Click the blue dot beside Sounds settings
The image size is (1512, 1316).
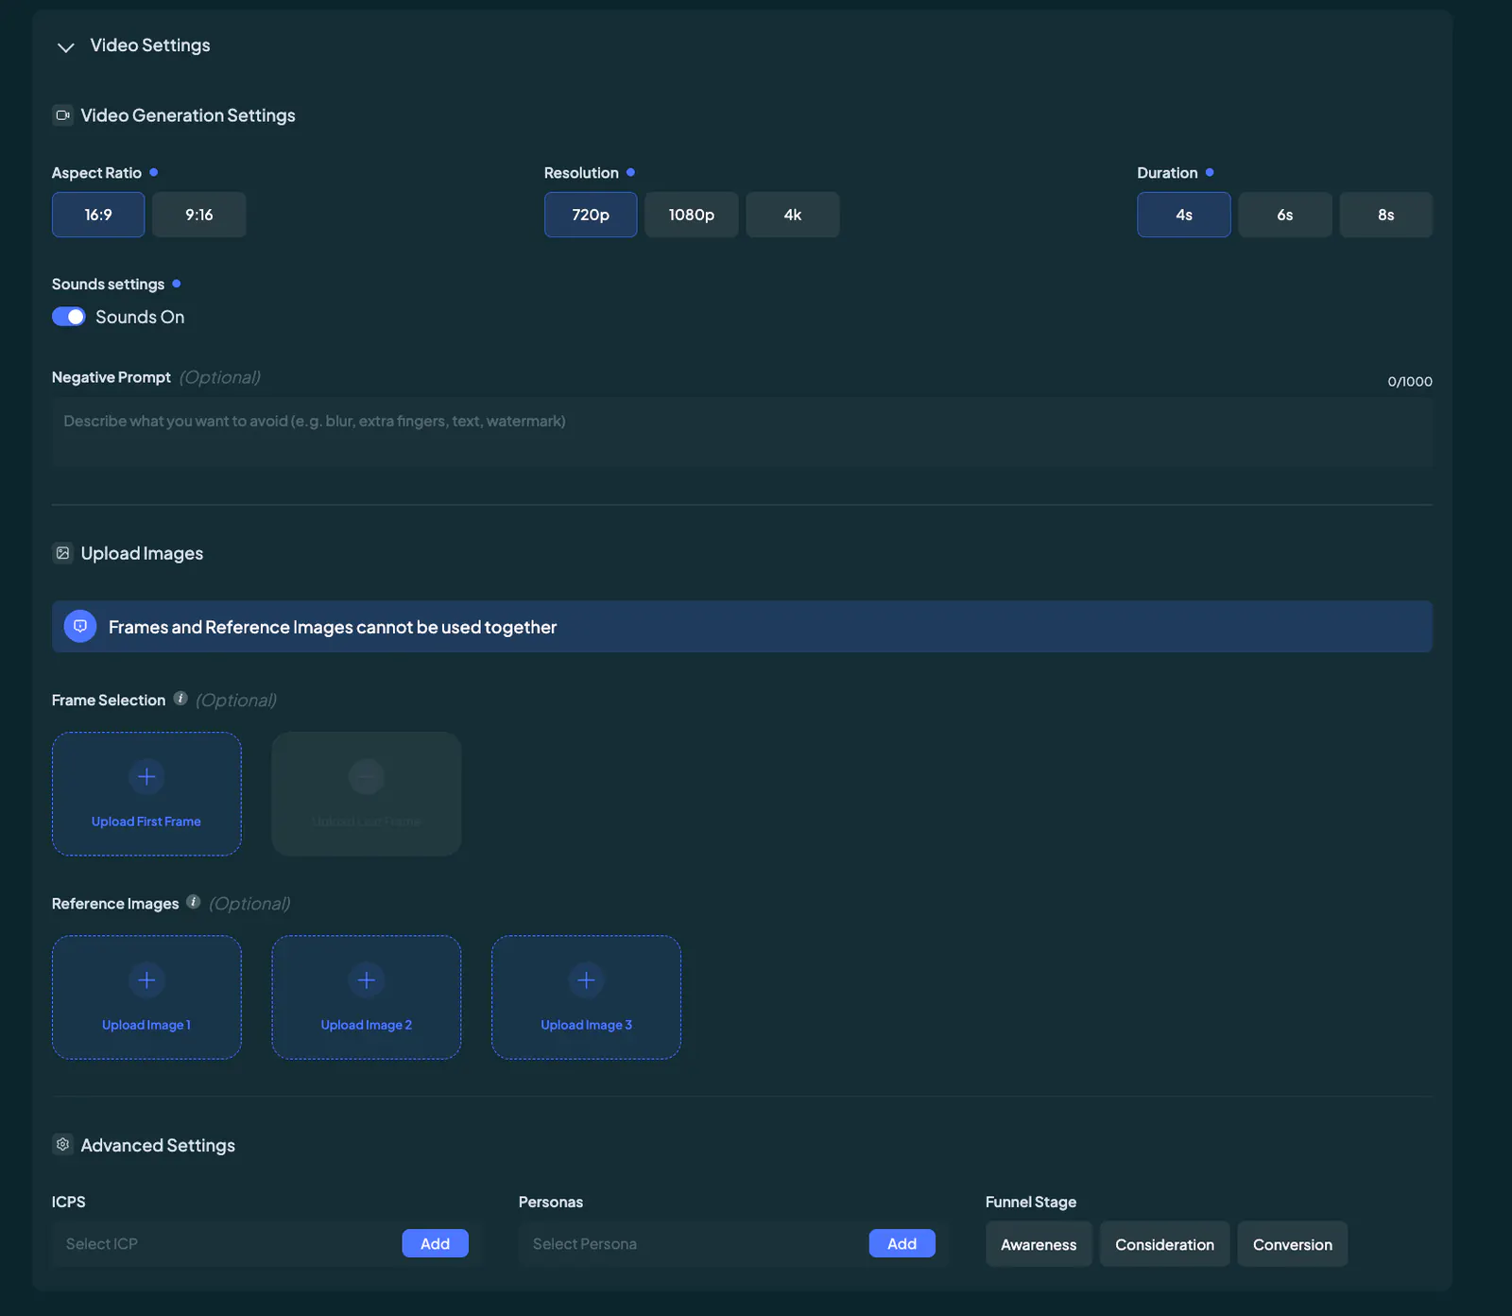[x=176, y=284]
